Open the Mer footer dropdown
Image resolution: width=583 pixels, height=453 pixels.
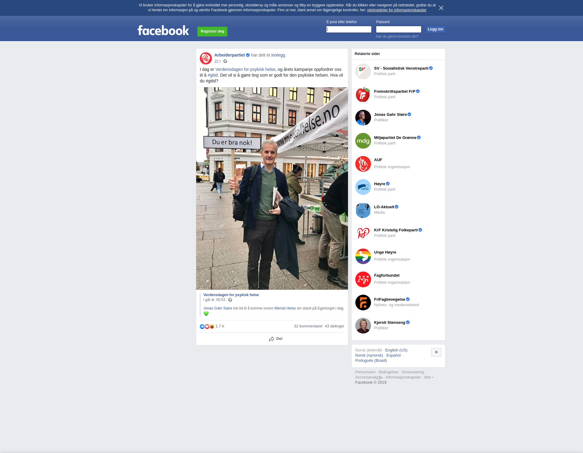tap(428, 377)
